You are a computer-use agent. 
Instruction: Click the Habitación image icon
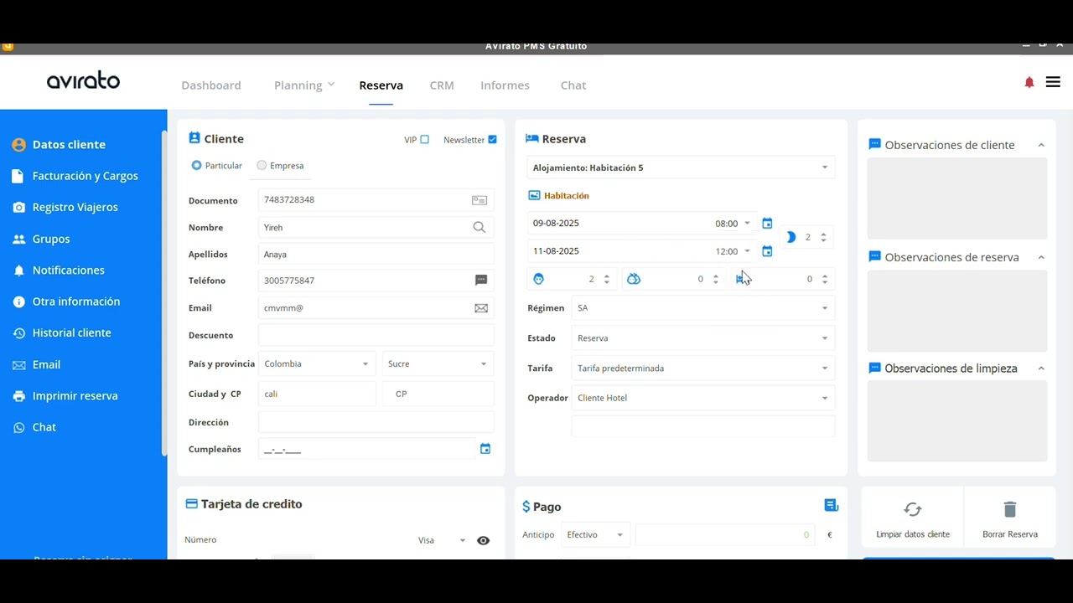(x=534, y=195)
